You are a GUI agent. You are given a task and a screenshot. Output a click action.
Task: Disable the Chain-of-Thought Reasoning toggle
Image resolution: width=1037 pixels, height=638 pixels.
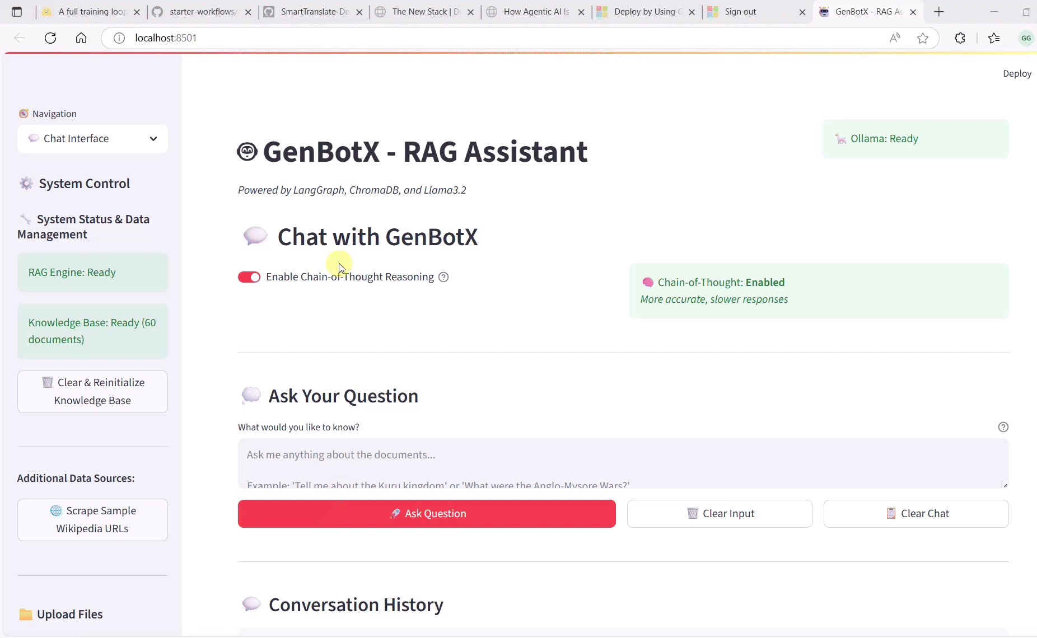[x=249, y=276]
